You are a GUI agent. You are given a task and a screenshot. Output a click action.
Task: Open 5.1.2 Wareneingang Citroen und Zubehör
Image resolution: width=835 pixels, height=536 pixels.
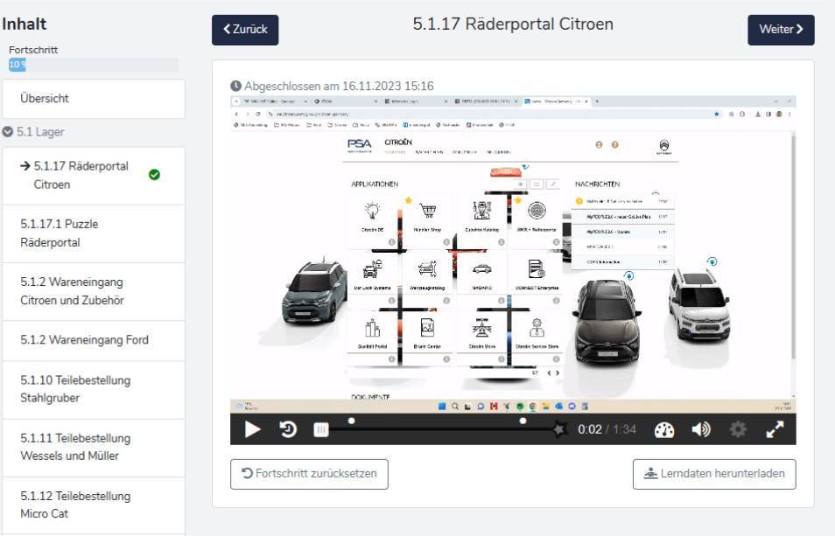click(93, 291)
